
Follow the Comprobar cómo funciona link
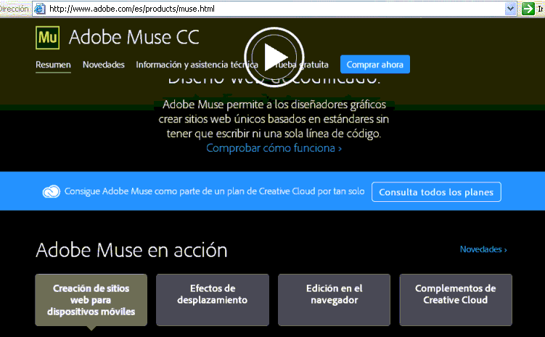click(x=274, y=148)
